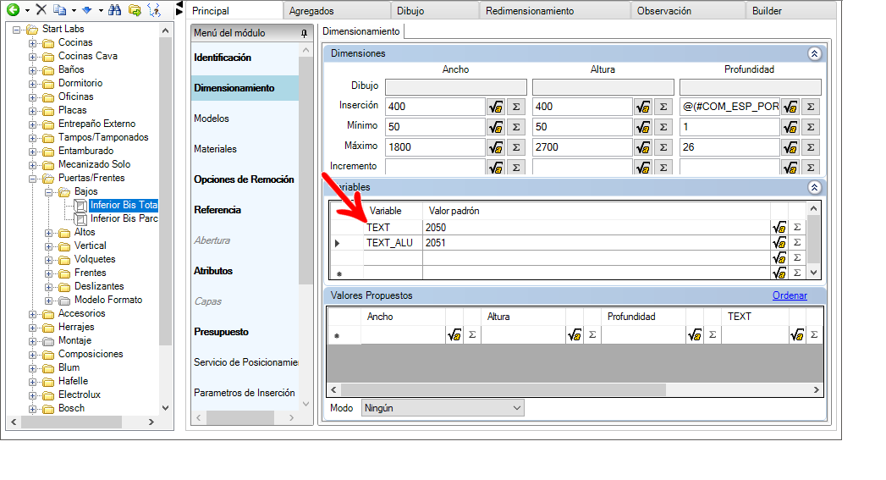Click the binoculars search icon

tap(115, 10)
